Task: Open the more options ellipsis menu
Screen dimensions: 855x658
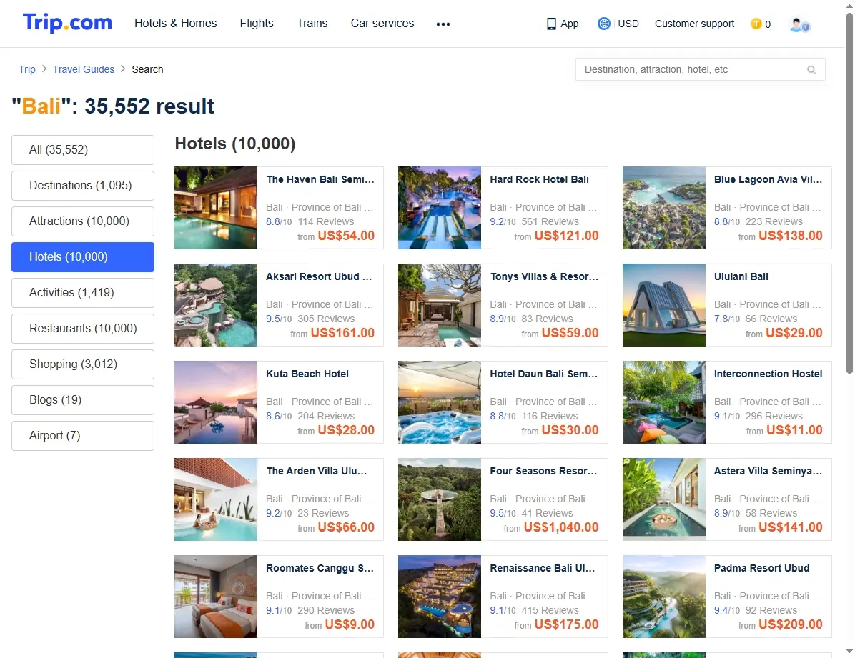Action: (x=443, y=24)
